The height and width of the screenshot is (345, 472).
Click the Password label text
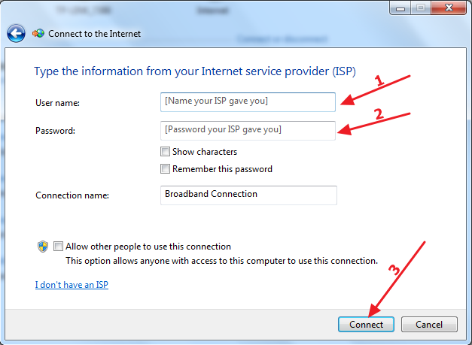point(56,131)
